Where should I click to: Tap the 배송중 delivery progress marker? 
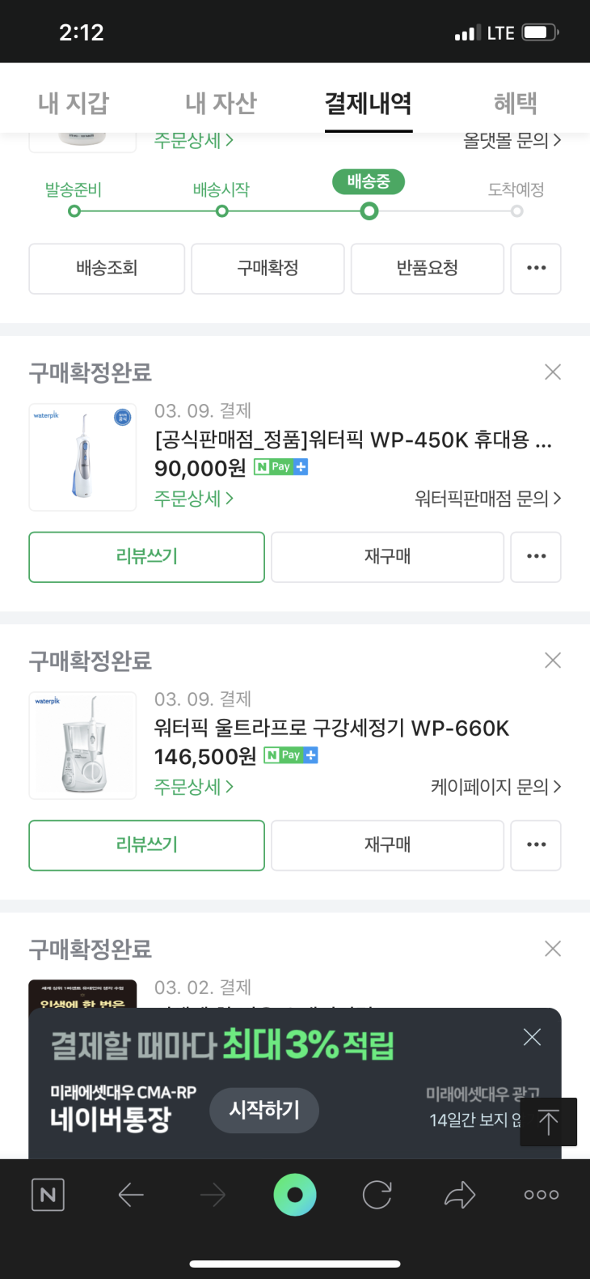(369, 211)
